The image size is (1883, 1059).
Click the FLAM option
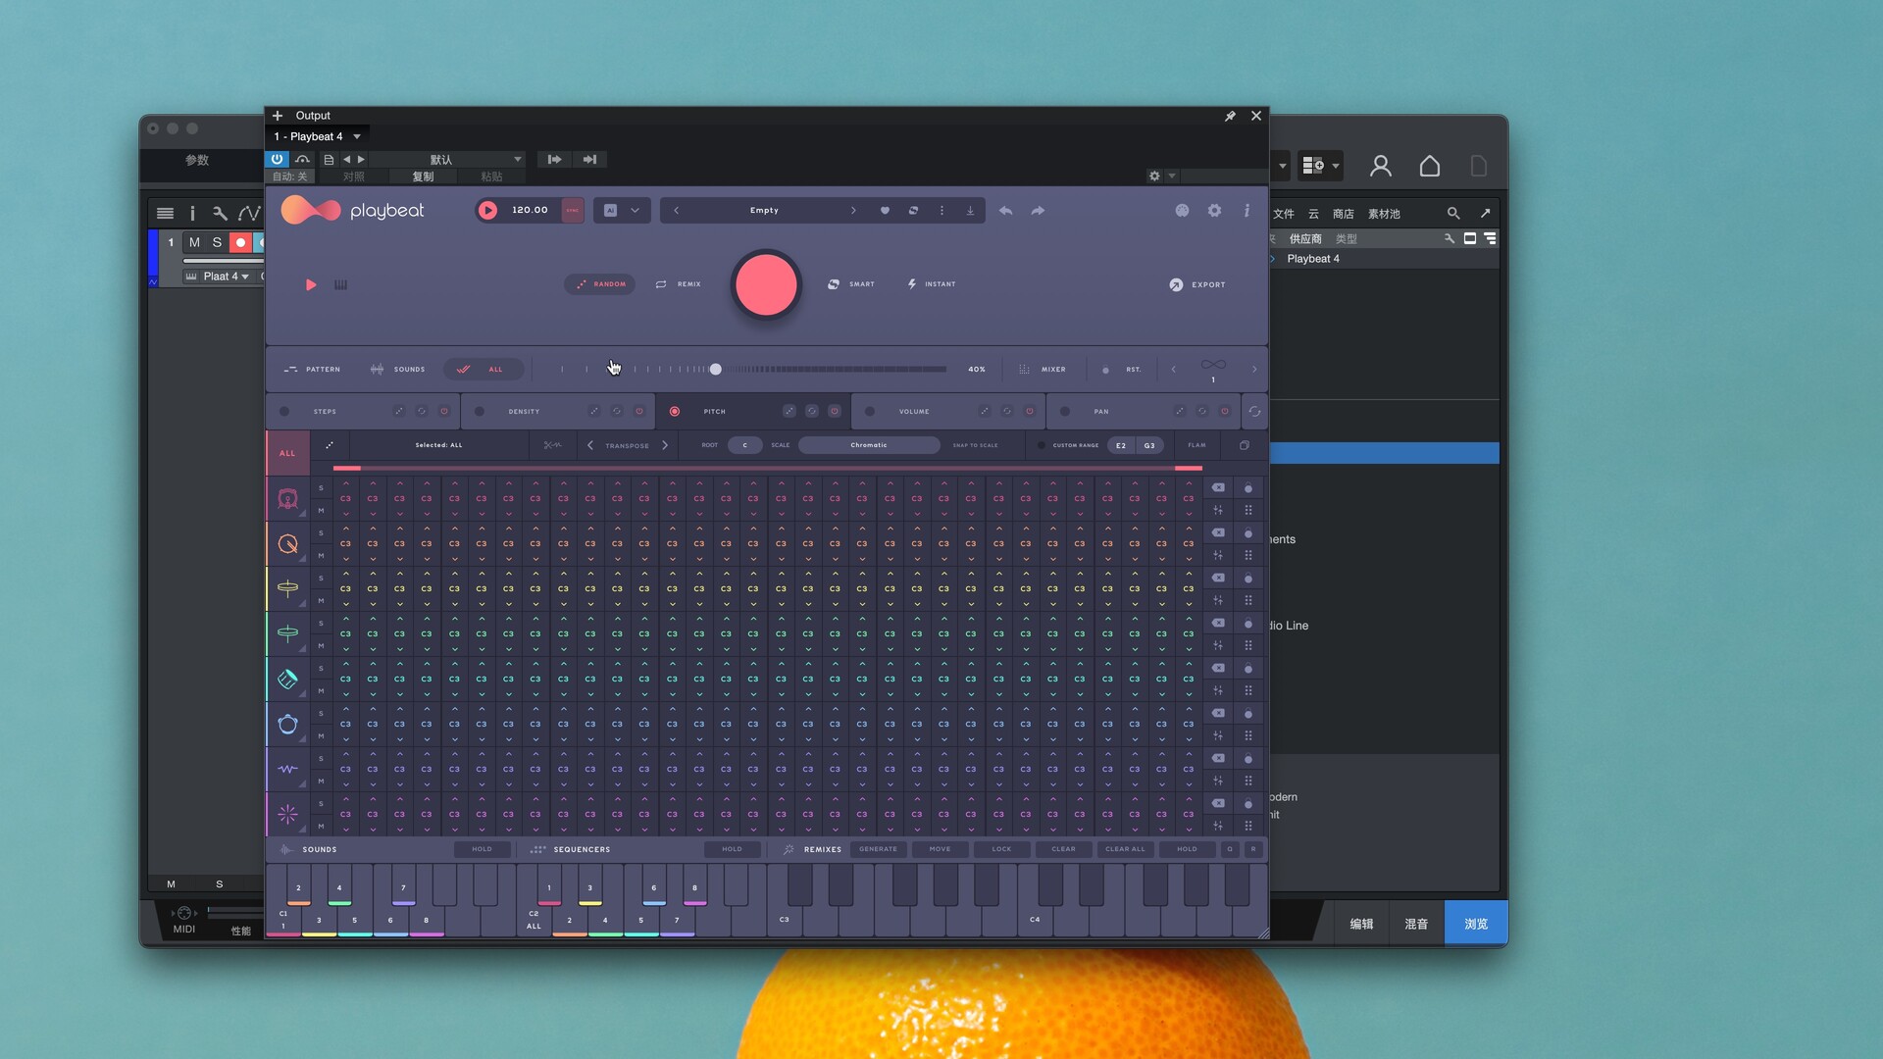click(1196, 445)
